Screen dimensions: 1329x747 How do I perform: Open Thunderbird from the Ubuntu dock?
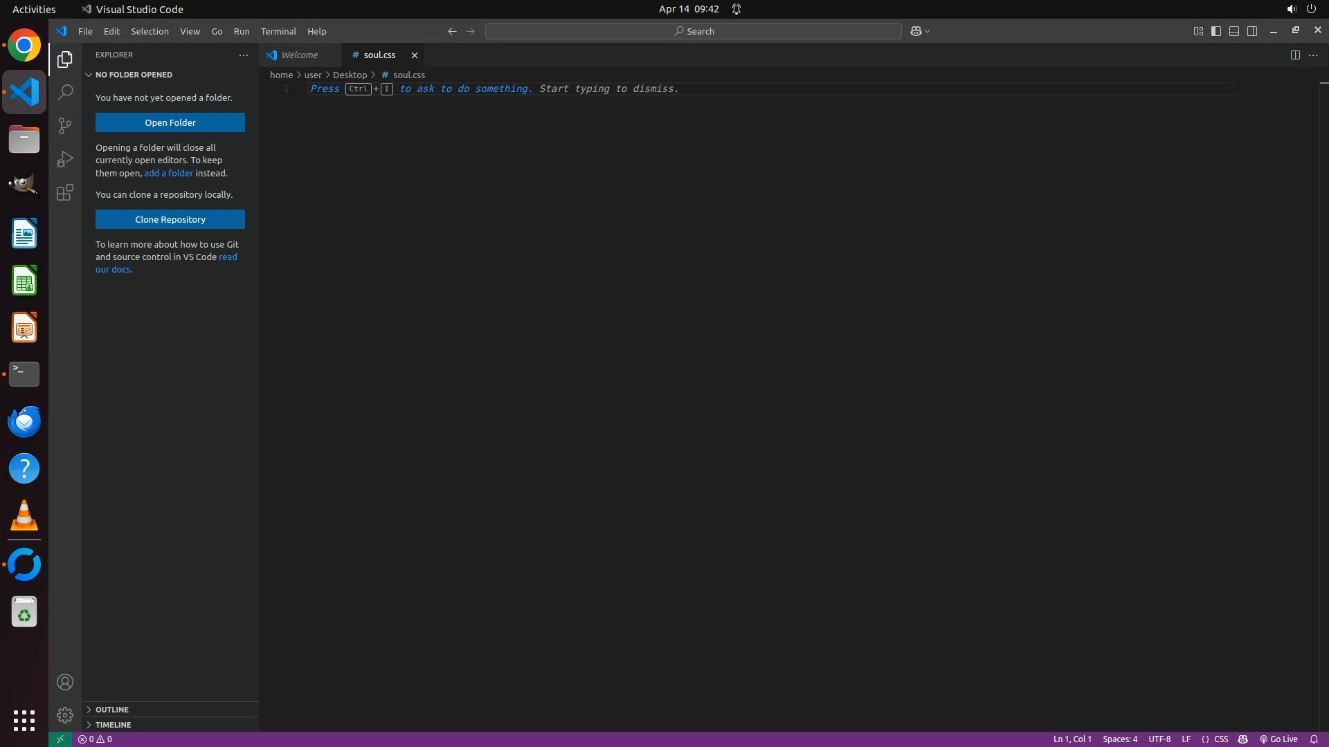coord(24,421)
